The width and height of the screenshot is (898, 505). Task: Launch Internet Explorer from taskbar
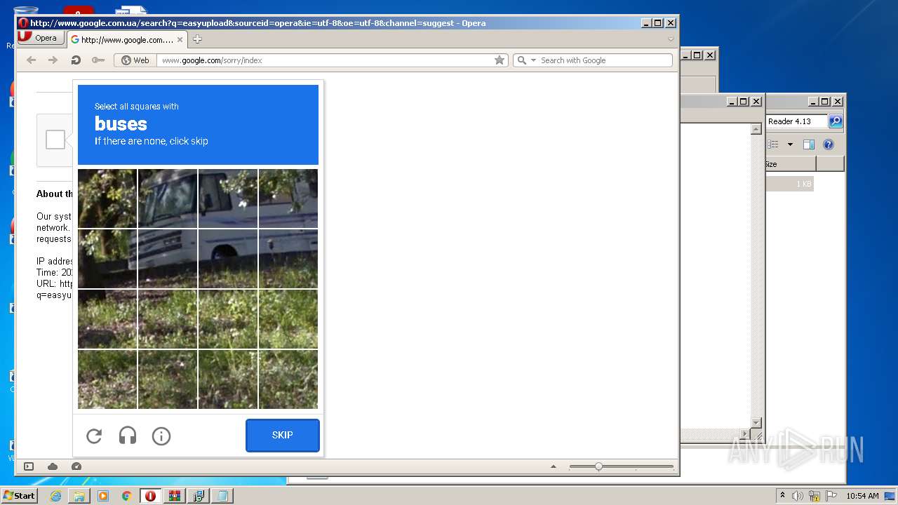(x=55, y=496)
